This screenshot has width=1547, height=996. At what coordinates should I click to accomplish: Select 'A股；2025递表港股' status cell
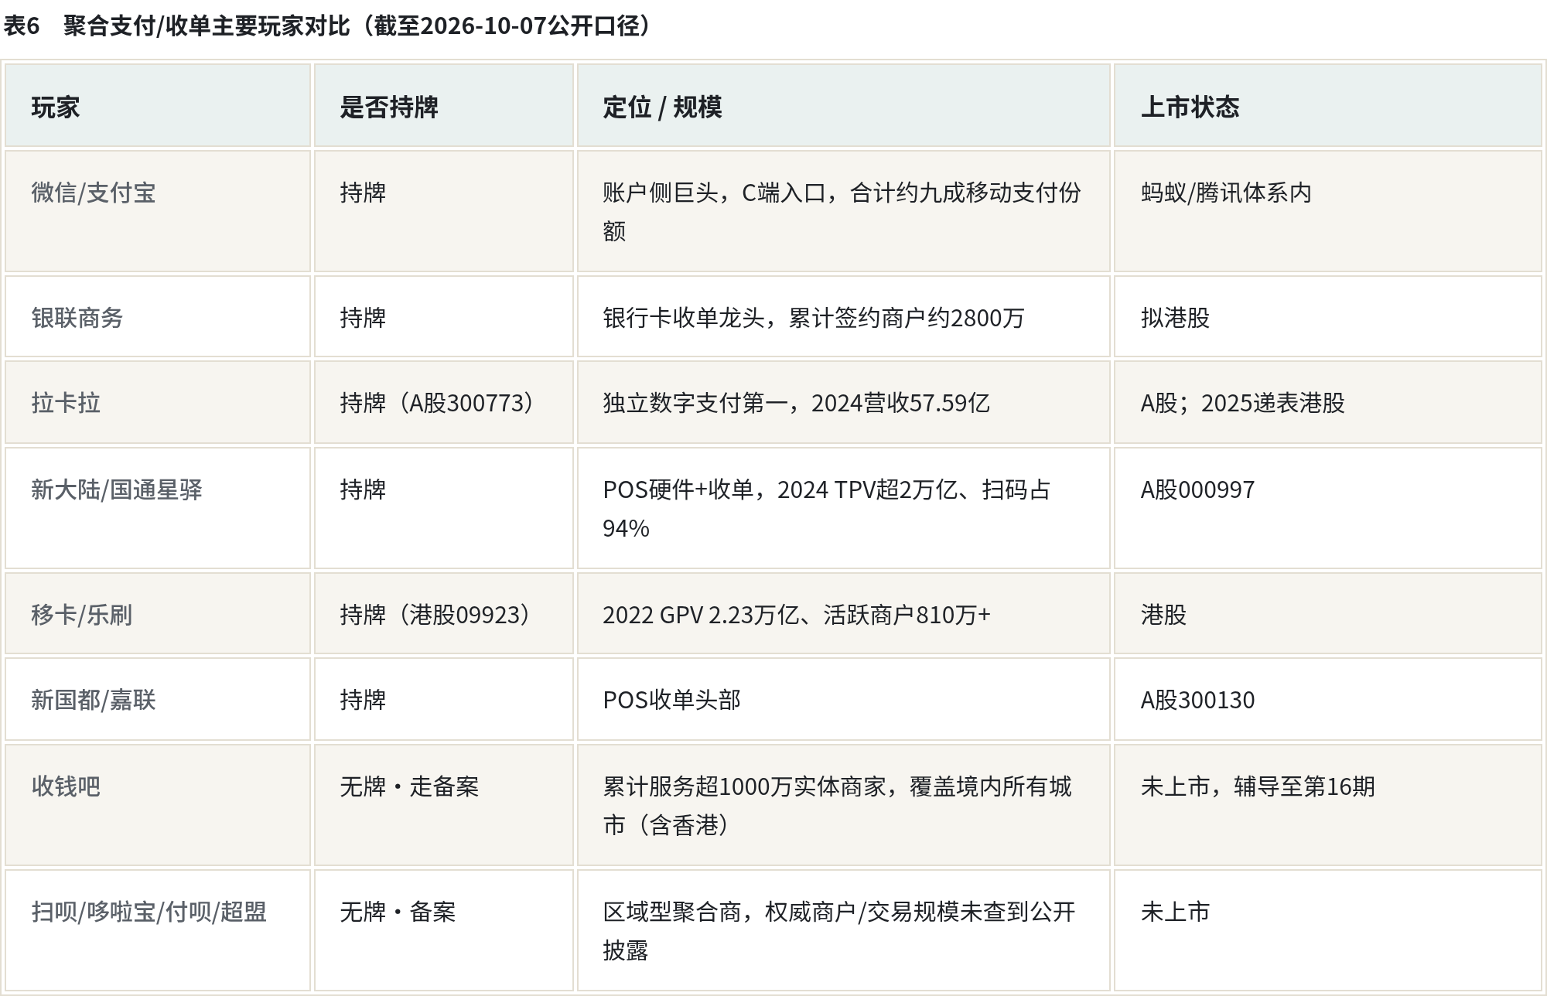[x=1328, y=403]
